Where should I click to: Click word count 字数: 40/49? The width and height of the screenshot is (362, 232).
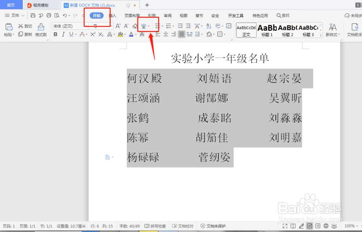click(x=129, y=226)
